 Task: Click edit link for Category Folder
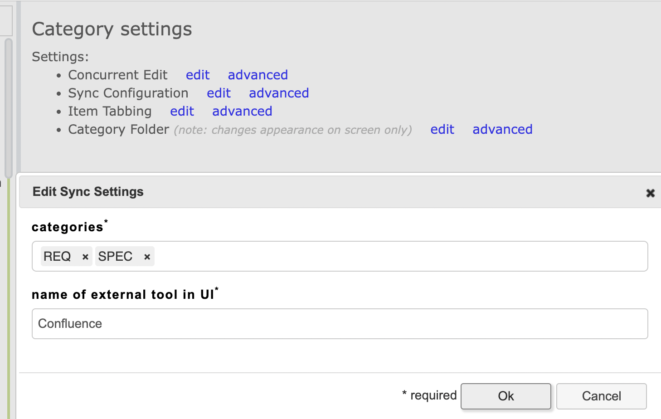[442, 129]
